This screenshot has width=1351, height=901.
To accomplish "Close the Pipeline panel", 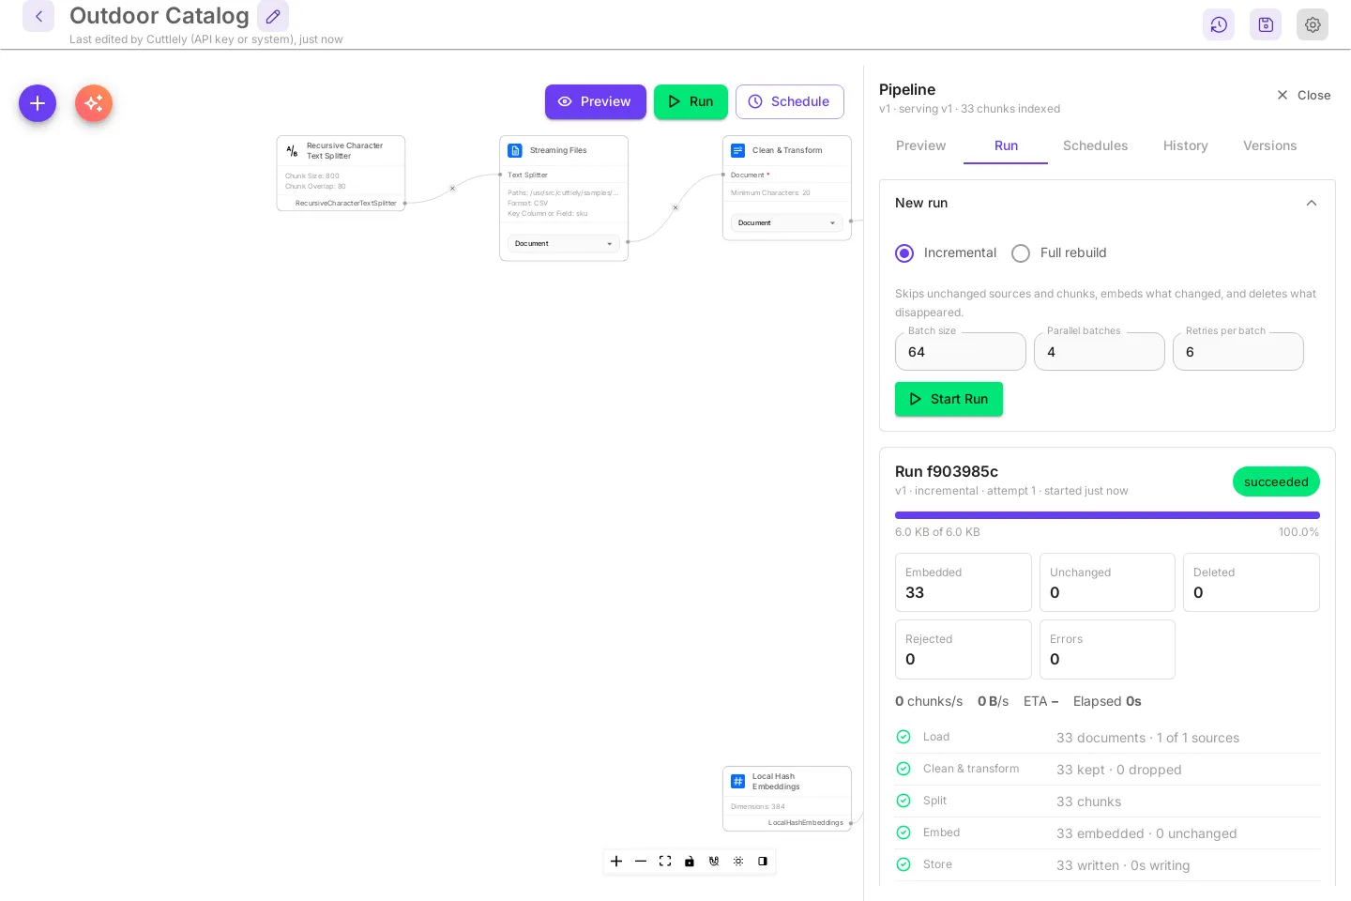I will (x=1304, y=95).
